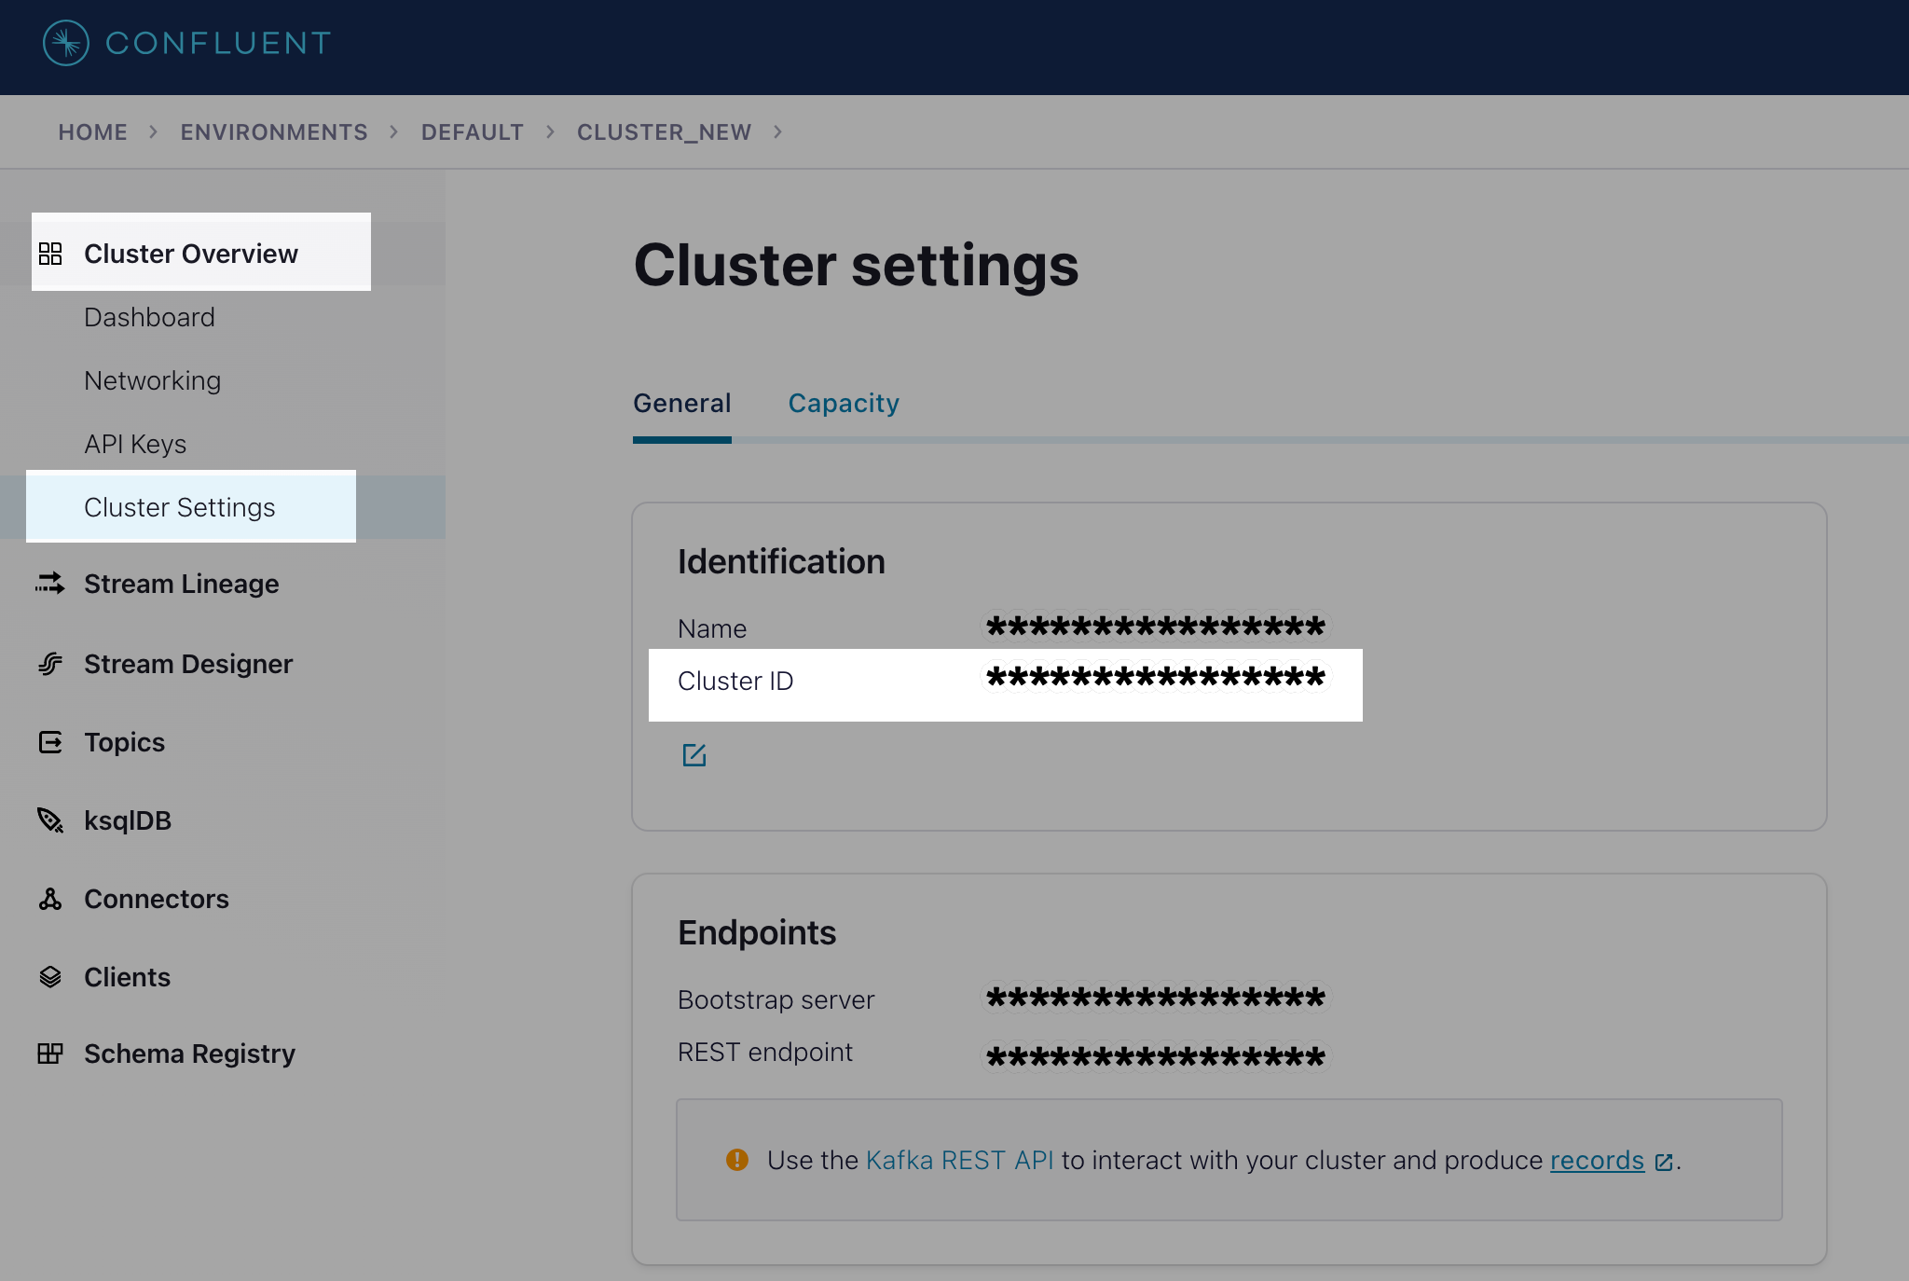Click the Stream Lineage arrows icon
The height and width of the screenshot is (1281, 1909).
click(50, 584)
